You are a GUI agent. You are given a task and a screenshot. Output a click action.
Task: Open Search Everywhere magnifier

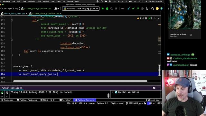[153, 9]
